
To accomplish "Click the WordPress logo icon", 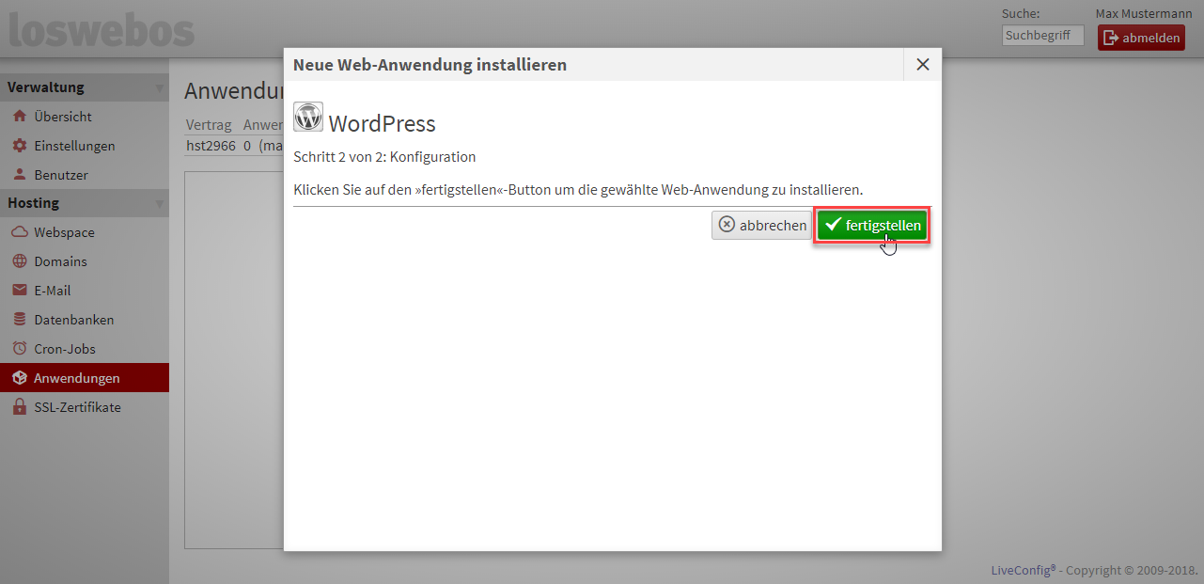I will (308, 117).
